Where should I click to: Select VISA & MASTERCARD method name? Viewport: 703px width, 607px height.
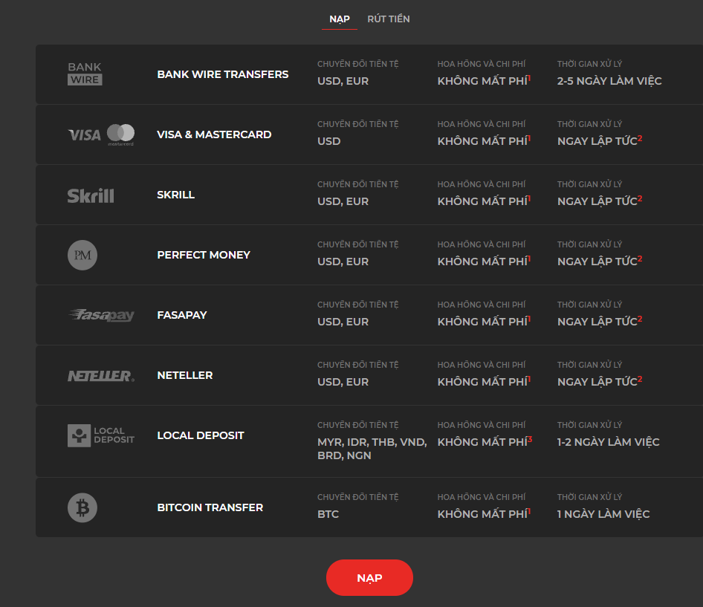(214, 134)
